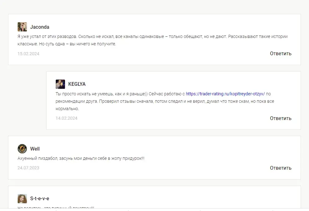Click KEGLYA's reply text body

(x=165, y=101)
